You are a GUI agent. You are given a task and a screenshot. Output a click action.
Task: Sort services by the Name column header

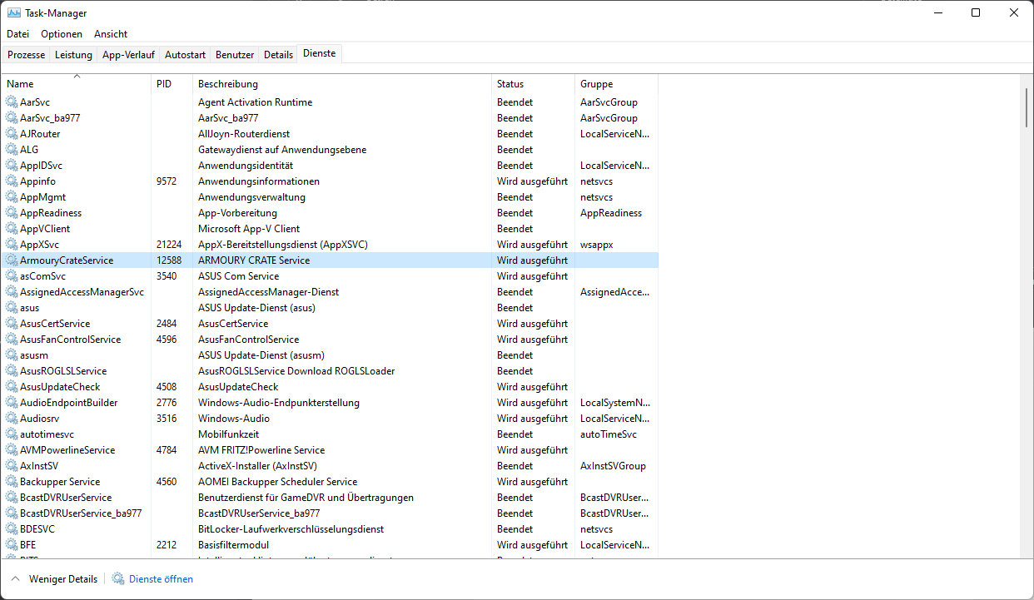pyautogui.click(x=77, y=84)
